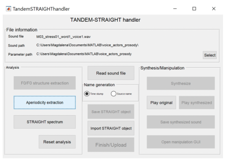
Task: Select the Time stamp radio button
Action: pos(87,93)
